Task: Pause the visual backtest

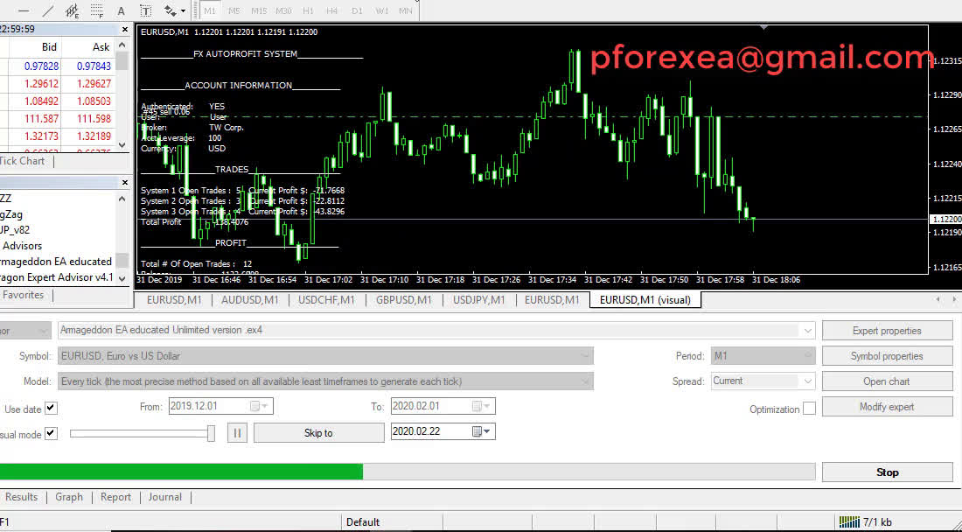Action: (x=237, y=432)
